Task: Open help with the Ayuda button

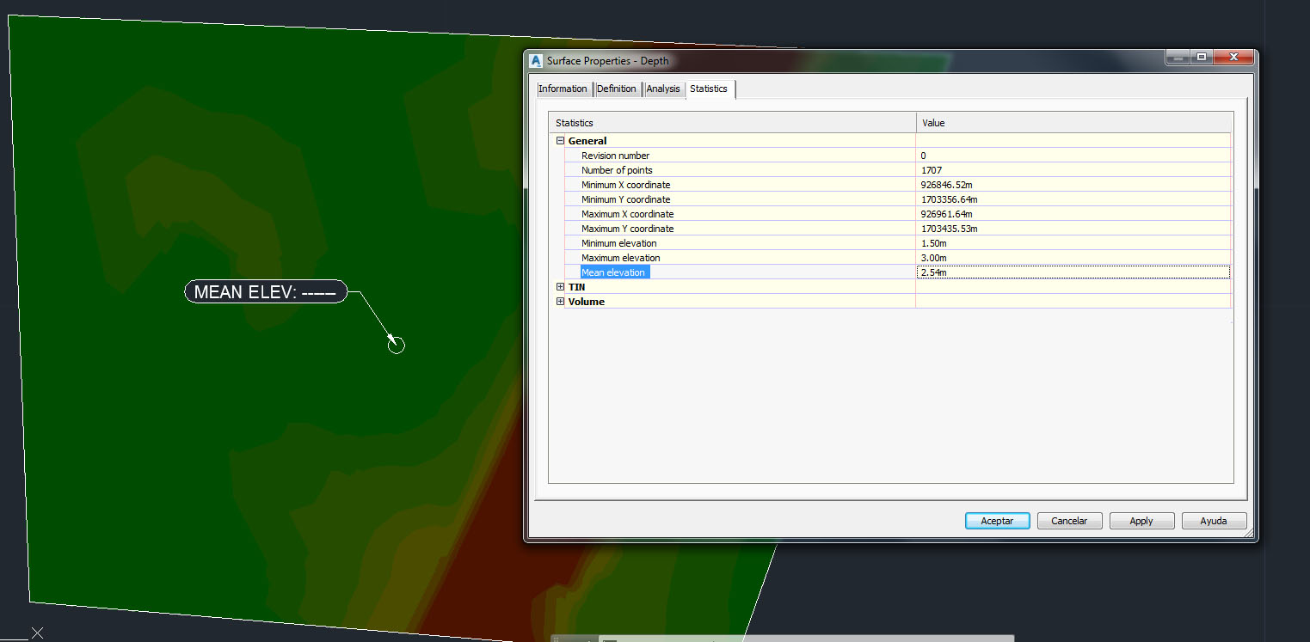Action: [x=1214, y=521]
